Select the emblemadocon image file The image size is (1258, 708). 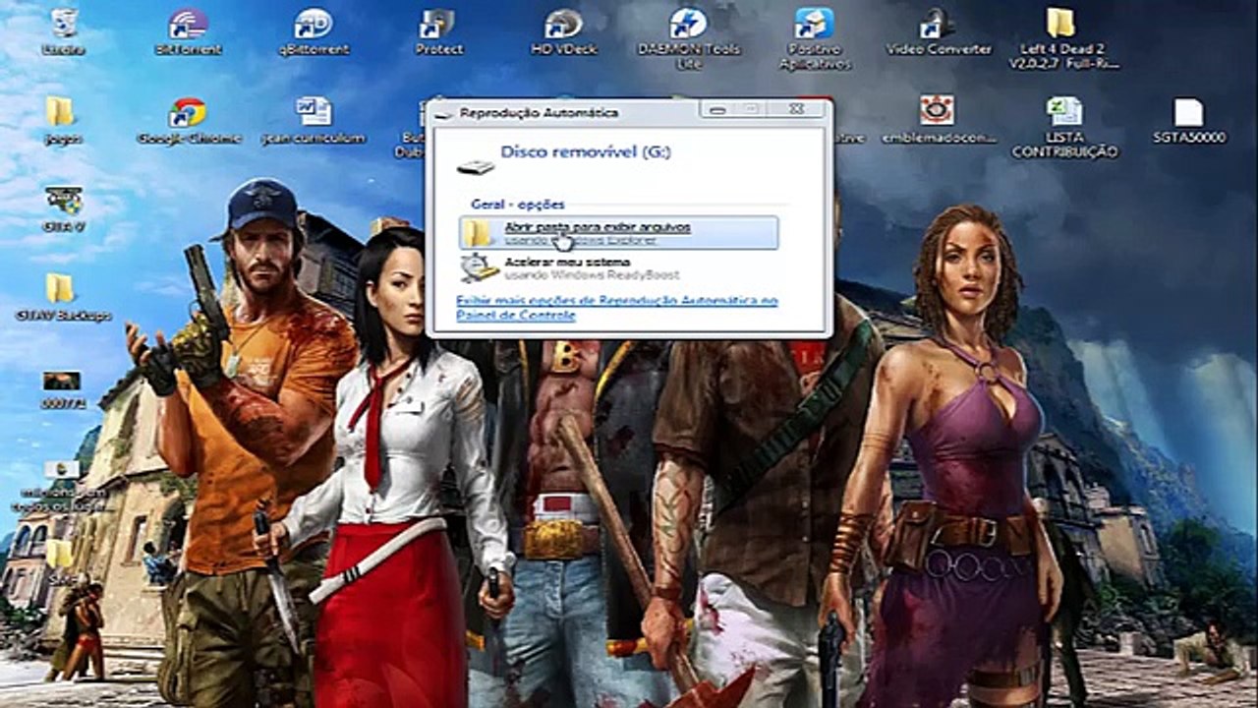pos(938,120)
